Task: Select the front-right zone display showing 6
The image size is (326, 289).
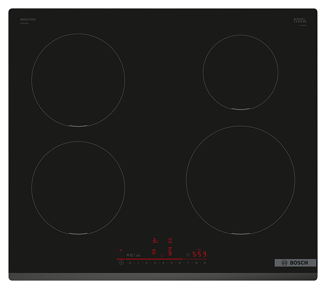Action: click(170, 252)
